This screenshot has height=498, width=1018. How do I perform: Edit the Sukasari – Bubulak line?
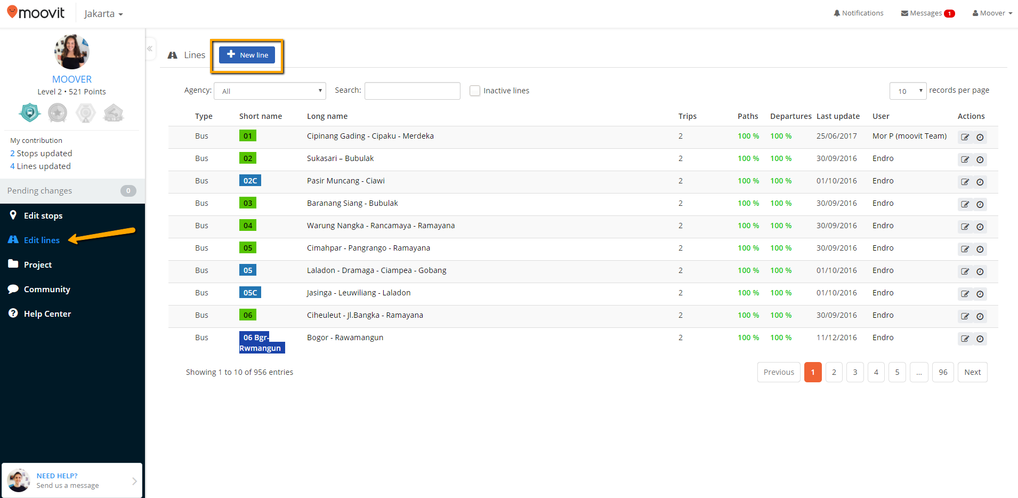(965, 159)
